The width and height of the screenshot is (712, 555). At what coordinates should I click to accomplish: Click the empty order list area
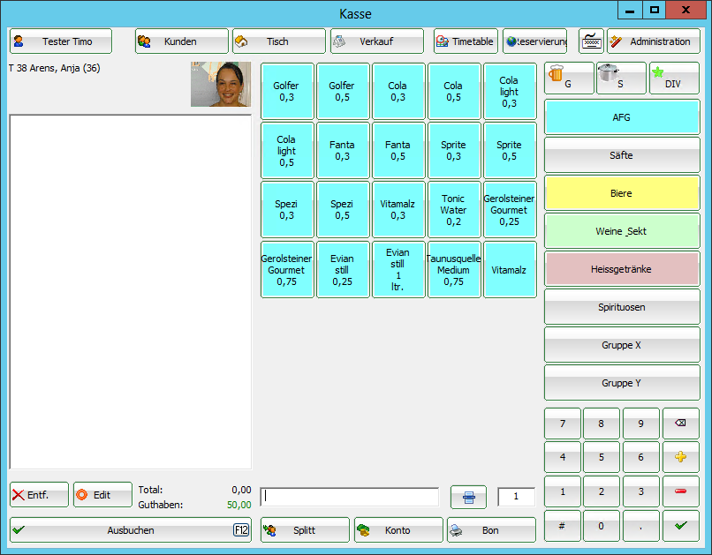coord(131,292)
